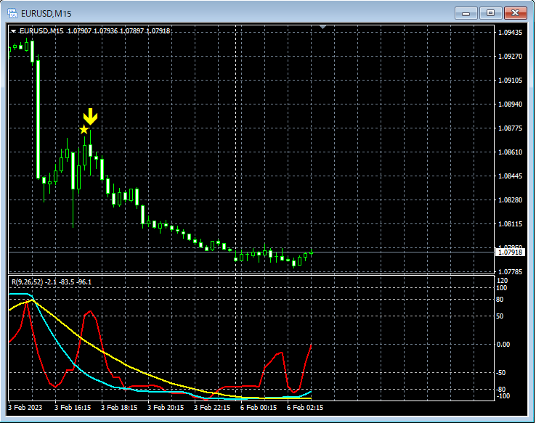Minimize the EURUSD,M15 chart window
The height and width of the screenshot is (423, 536).
[x=466, y=13]
